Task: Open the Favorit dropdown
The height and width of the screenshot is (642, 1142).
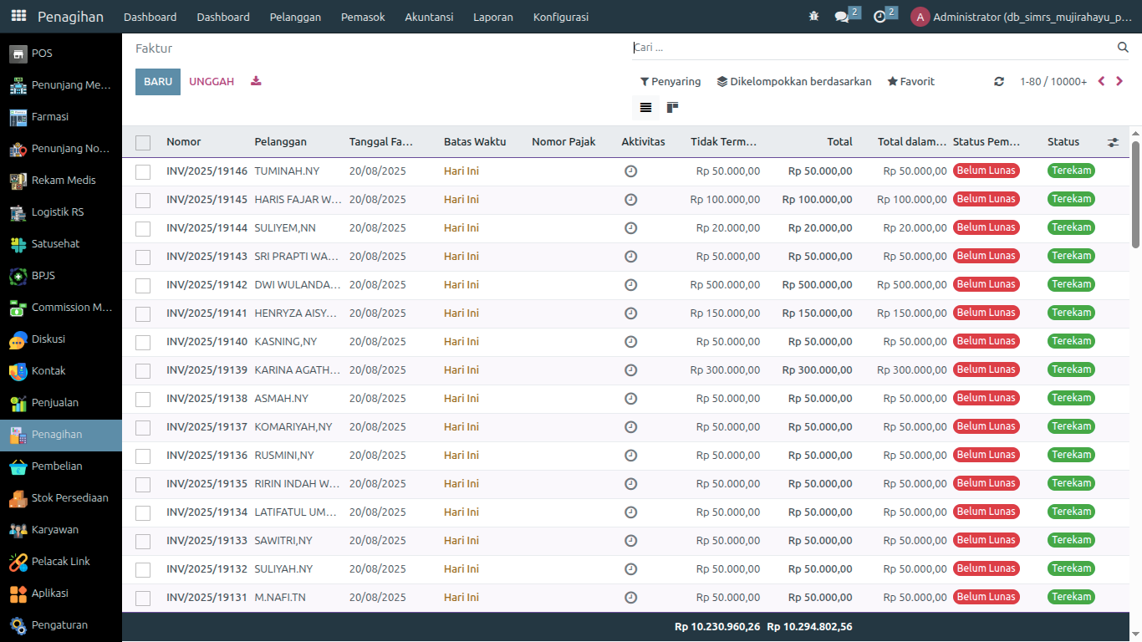Action: pyautogui.click(x=910, y=82)
